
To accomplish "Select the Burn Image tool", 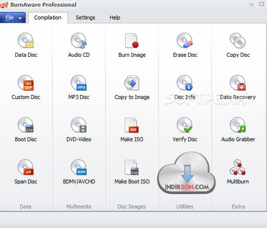I will pos(132,45).
